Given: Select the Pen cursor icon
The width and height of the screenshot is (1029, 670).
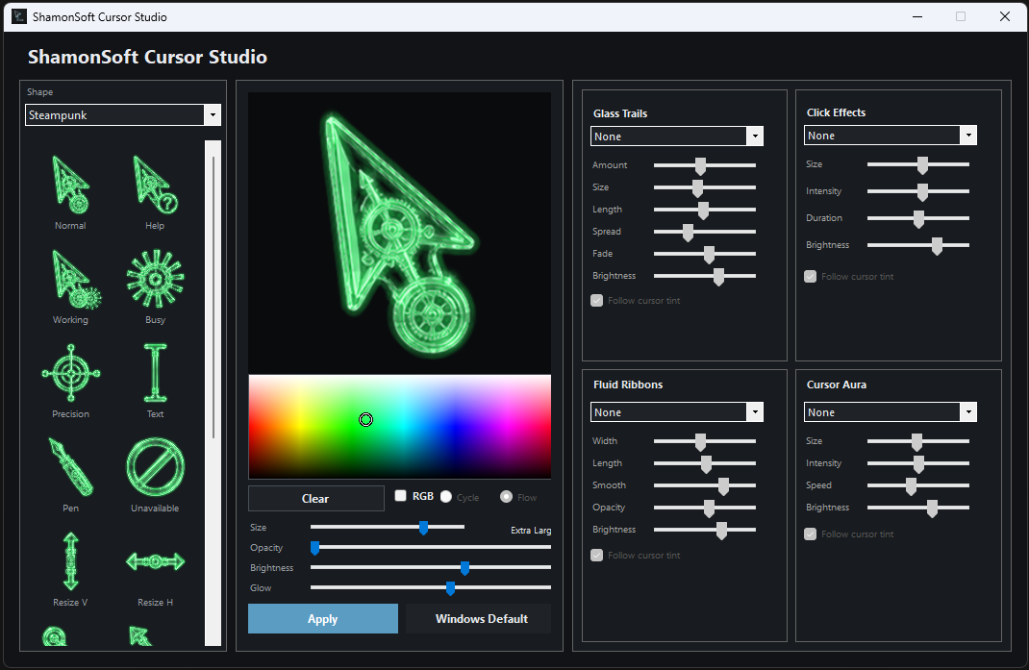Looking at the screenshot, I should point(71,466).
